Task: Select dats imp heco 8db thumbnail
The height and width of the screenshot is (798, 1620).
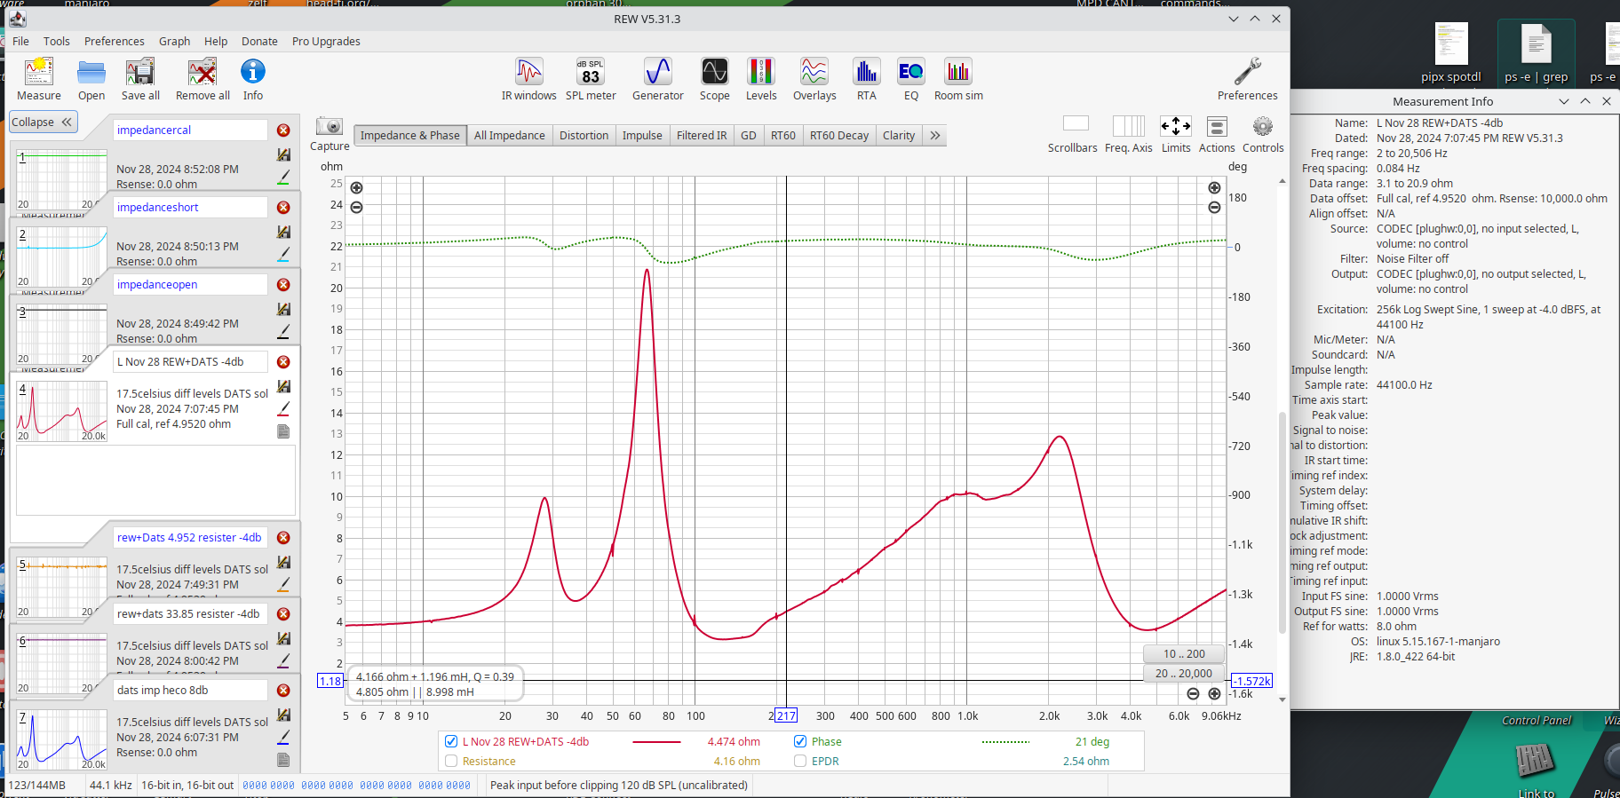Action: pos(62,740)
